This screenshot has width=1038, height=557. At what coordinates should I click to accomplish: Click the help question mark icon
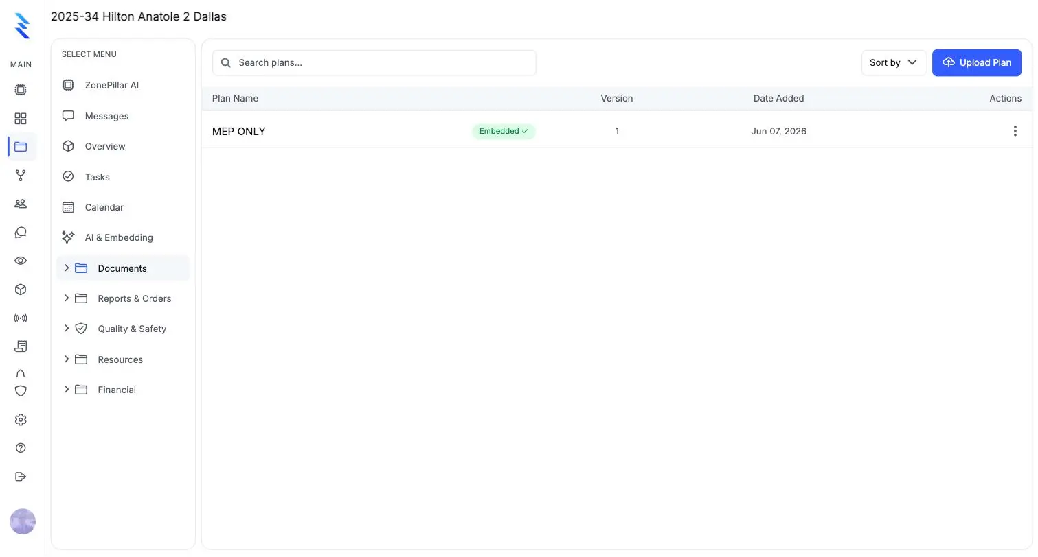pos(21,448)
